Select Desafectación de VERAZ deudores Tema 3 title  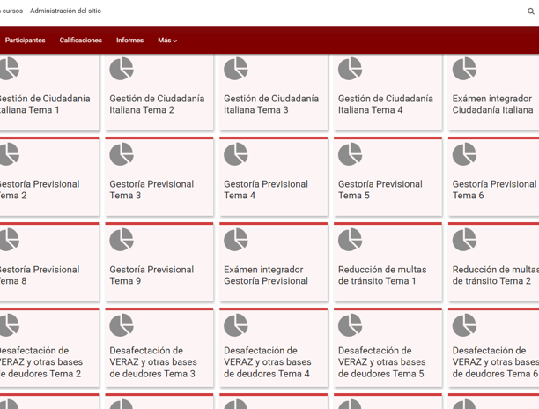[x=153, y=362]
